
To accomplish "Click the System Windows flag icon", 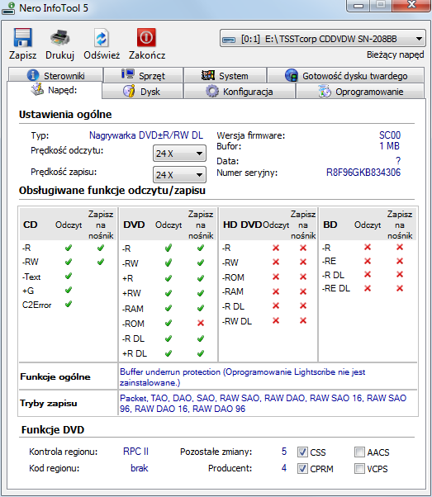I will tap(208, 75).
